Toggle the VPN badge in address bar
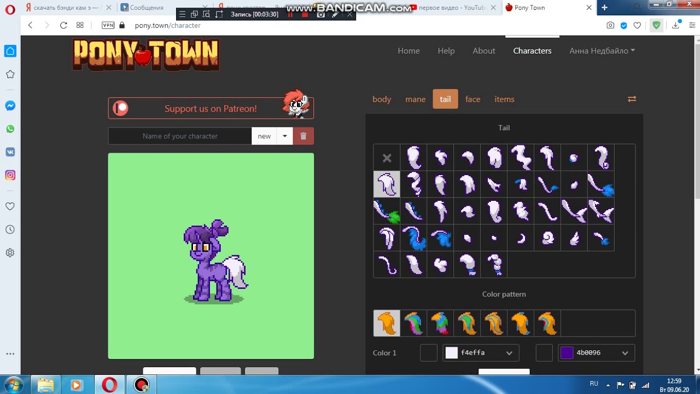This screenshot has height=394, width=700. [108, 25]
